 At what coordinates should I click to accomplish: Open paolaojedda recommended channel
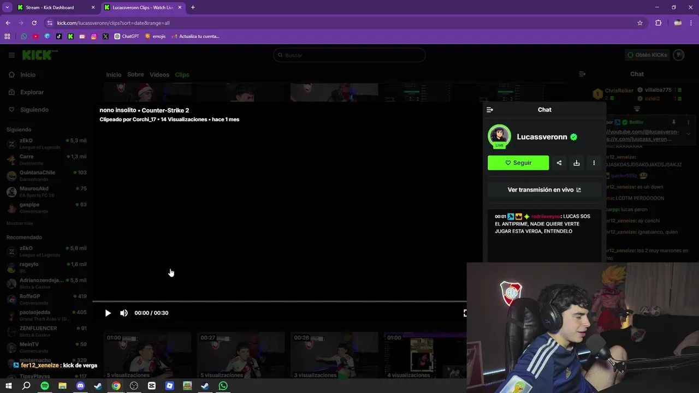pyautogui.click(x=46, y=315)
